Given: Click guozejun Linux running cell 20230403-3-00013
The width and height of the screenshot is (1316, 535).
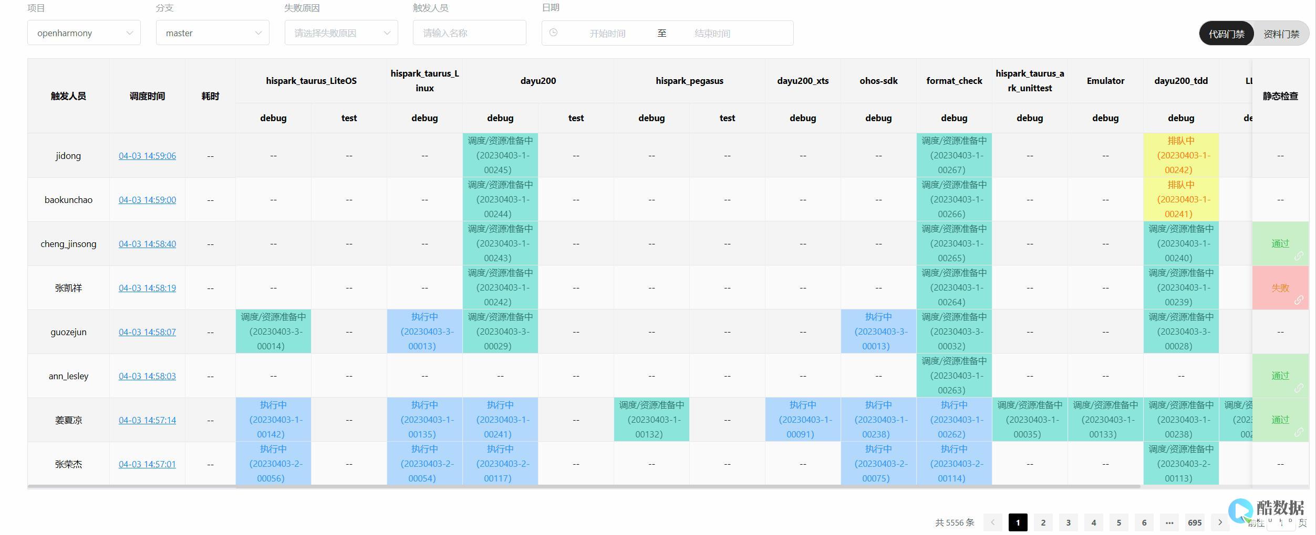Looking at the screenshot, I should [x=424, y=331].
